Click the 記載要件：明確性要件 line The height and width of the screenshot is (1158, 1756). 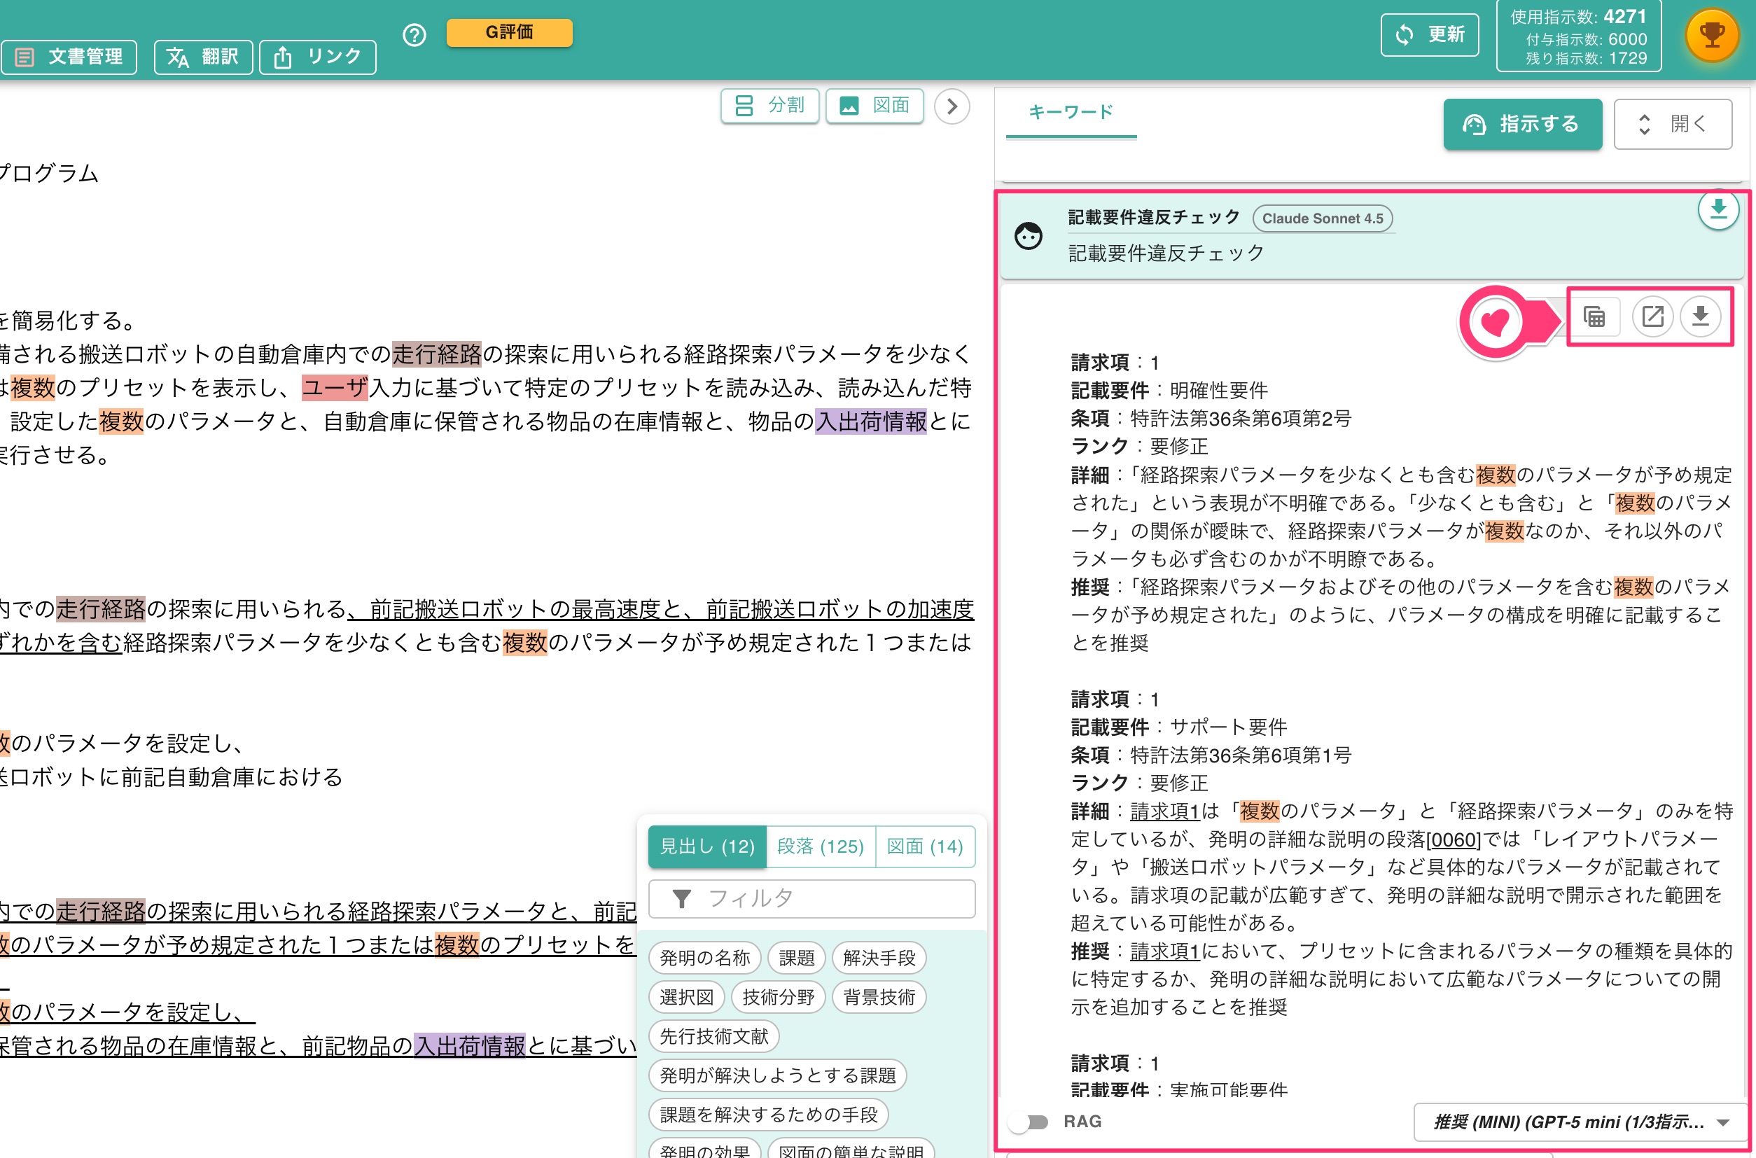pos(1170,391)
